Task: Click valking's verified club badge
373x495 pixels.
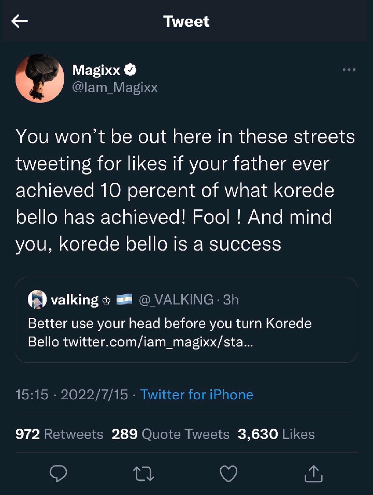Action: (106, 299)
